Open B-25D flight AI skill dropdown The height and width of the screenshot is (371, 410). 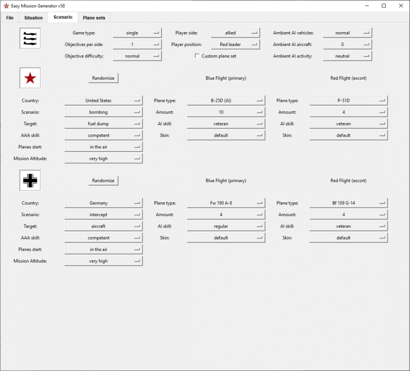pos(226,124)
